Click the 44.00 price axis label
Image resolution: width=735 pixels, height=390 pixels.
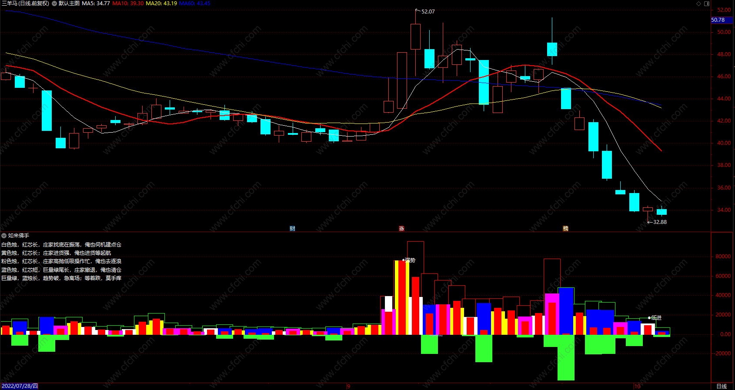[x=724, y=99]
